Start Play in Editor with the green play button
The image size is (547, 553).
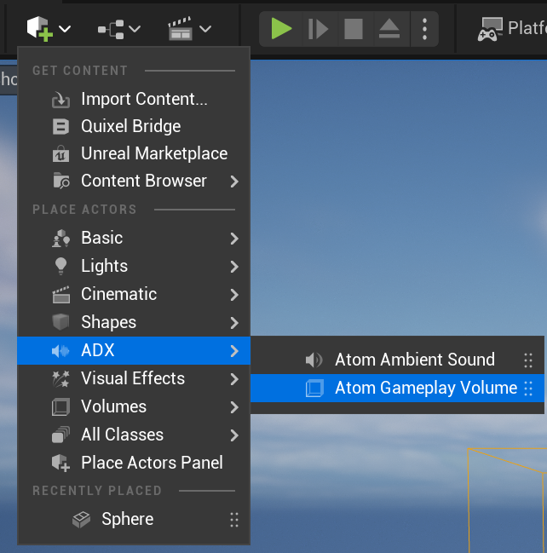point(281,29)
